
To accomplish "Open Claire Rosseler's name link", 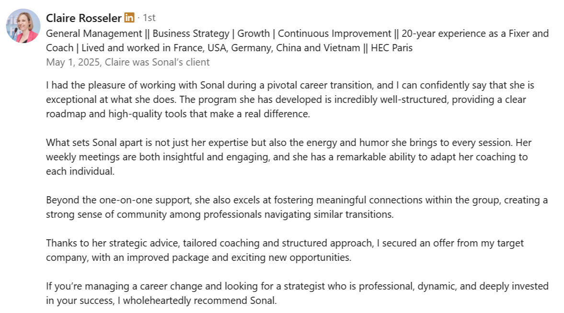I will [83, 18].
